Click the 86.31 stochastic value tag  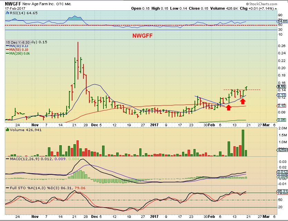click(x=282, y=191)
